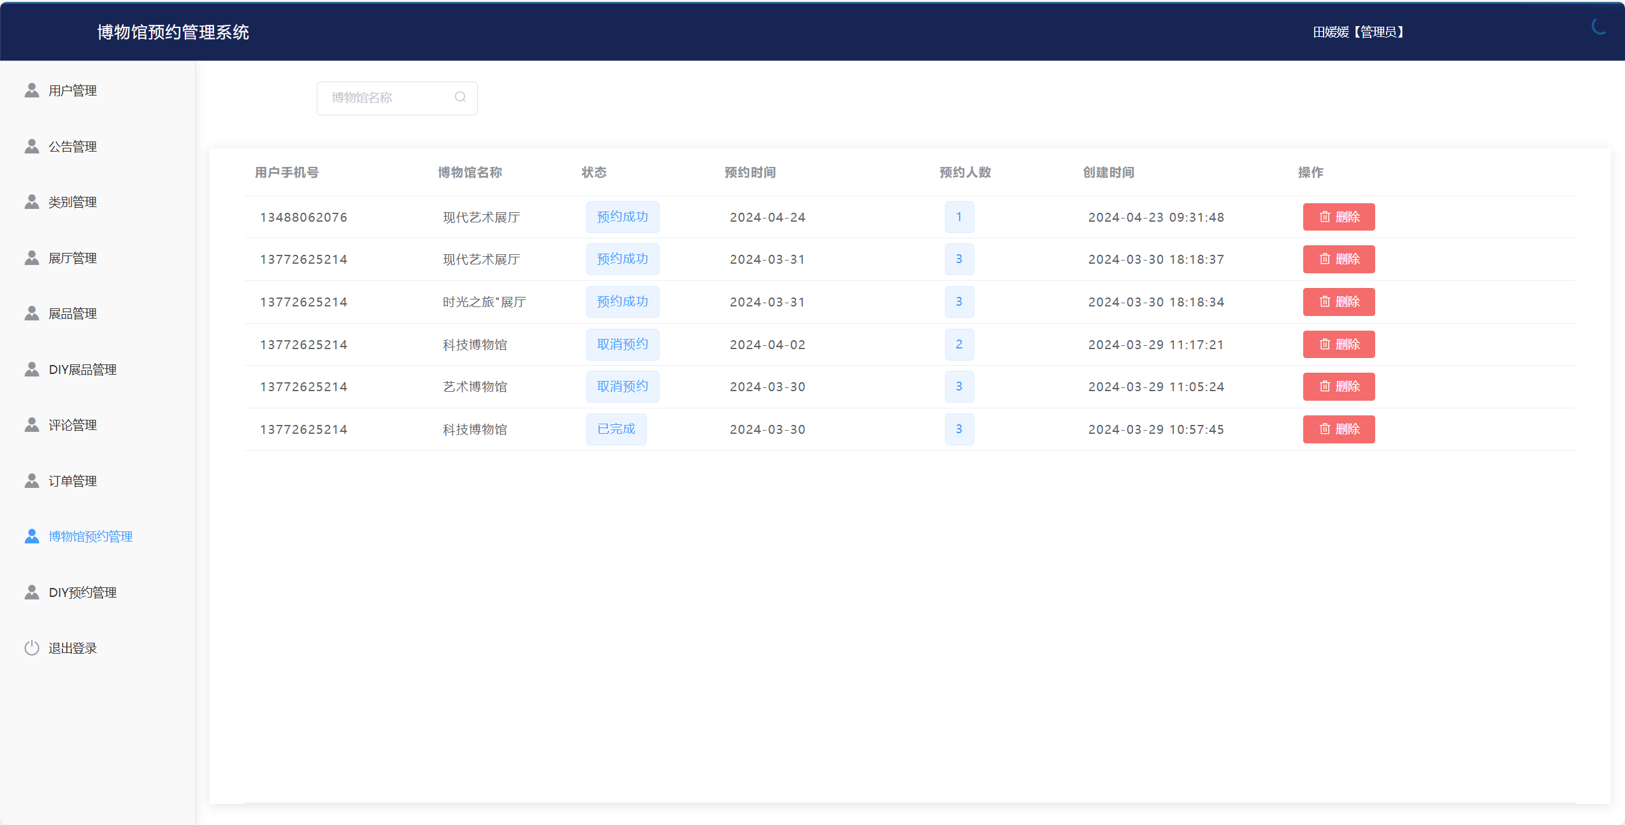This screenshot has width=1625, height=825.
Task: Click the user icon beside 用户管理
Action: pos(32,90)
